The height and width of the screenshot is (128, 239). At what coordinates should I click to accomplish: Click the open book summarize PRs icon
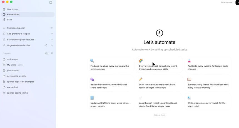189,79
